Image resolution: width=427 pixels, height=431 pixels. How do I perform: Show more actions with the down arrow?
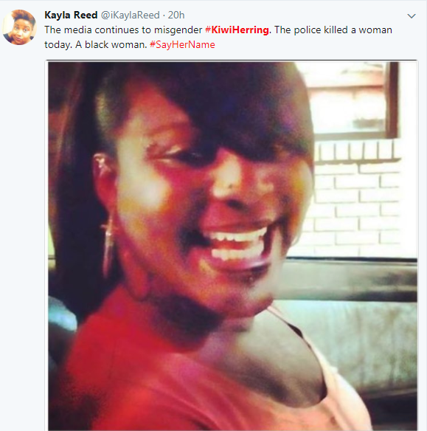click(x=411, y=16)
